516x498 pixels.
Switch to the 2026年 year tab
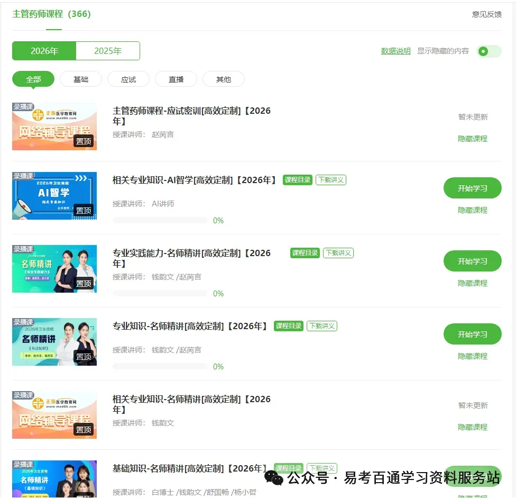point(44,51)
